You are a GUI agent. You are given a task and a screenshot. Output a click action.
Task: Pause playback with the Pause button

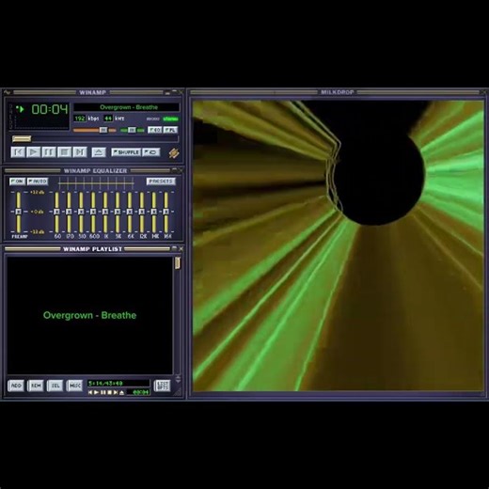point(49,152)
